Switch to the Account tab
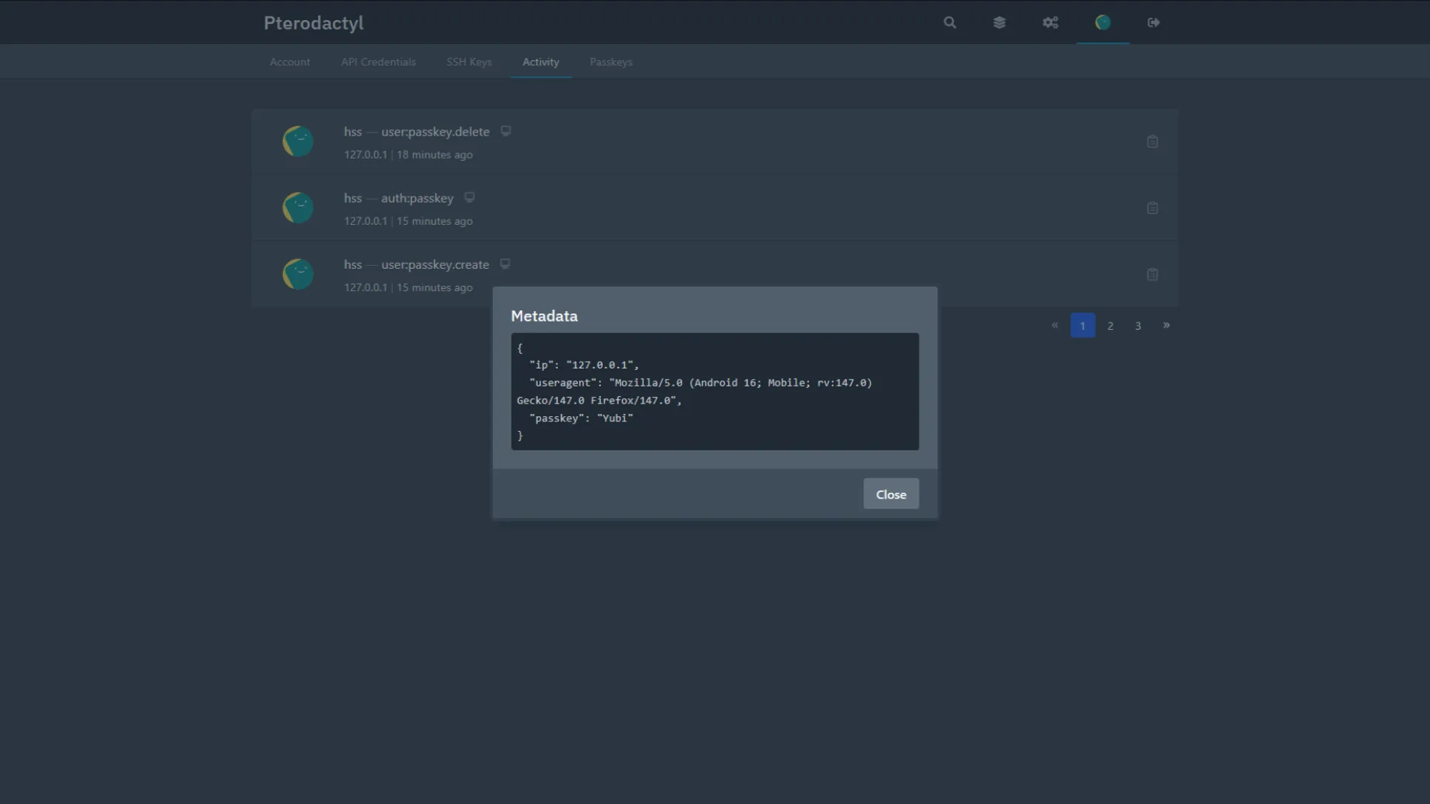Screen dimensions: 1430x804 [x=290, y=62]
